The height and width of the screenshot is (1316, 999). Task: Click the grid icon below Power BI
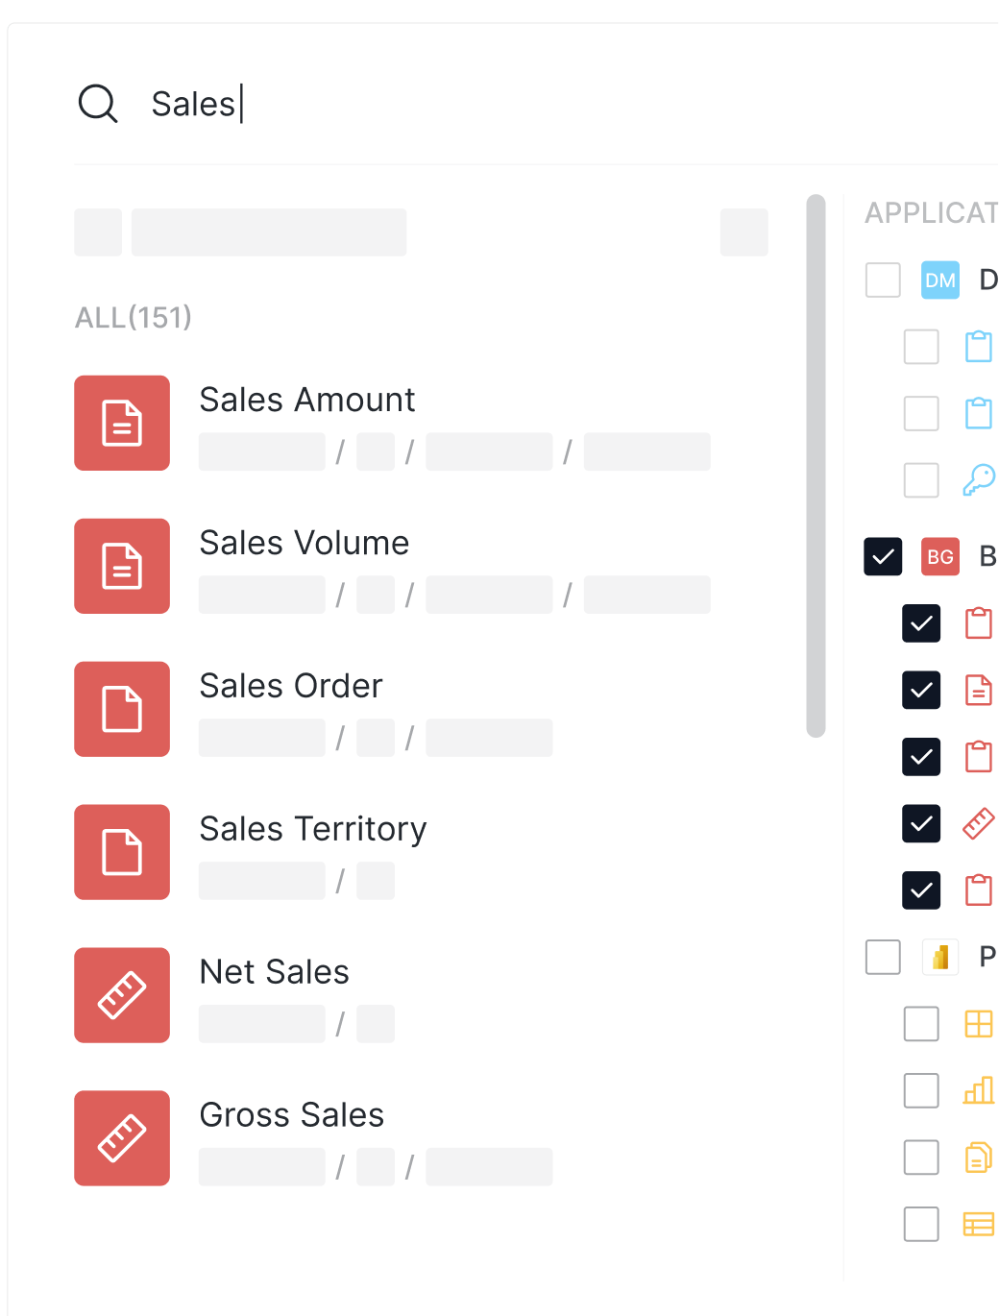point(978,1023)
